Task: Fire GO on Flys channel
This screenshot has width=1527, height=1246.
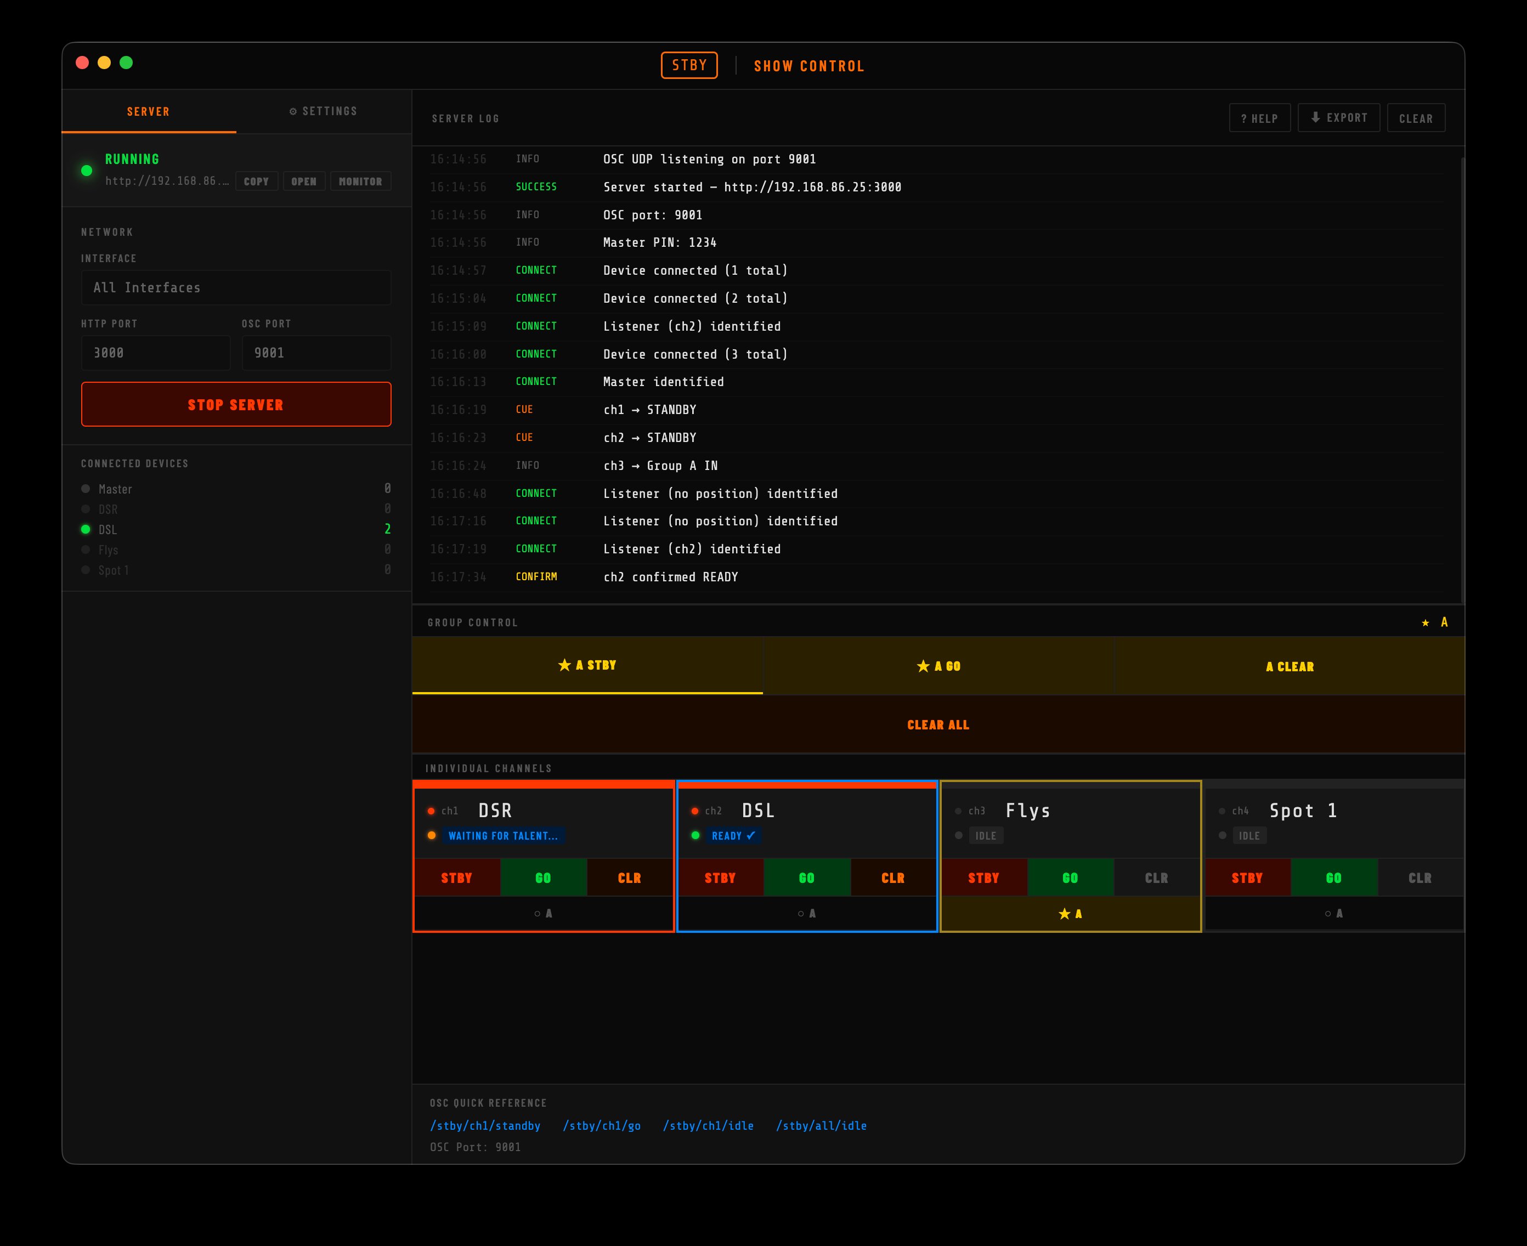Action: click(x=1071, y=877)
